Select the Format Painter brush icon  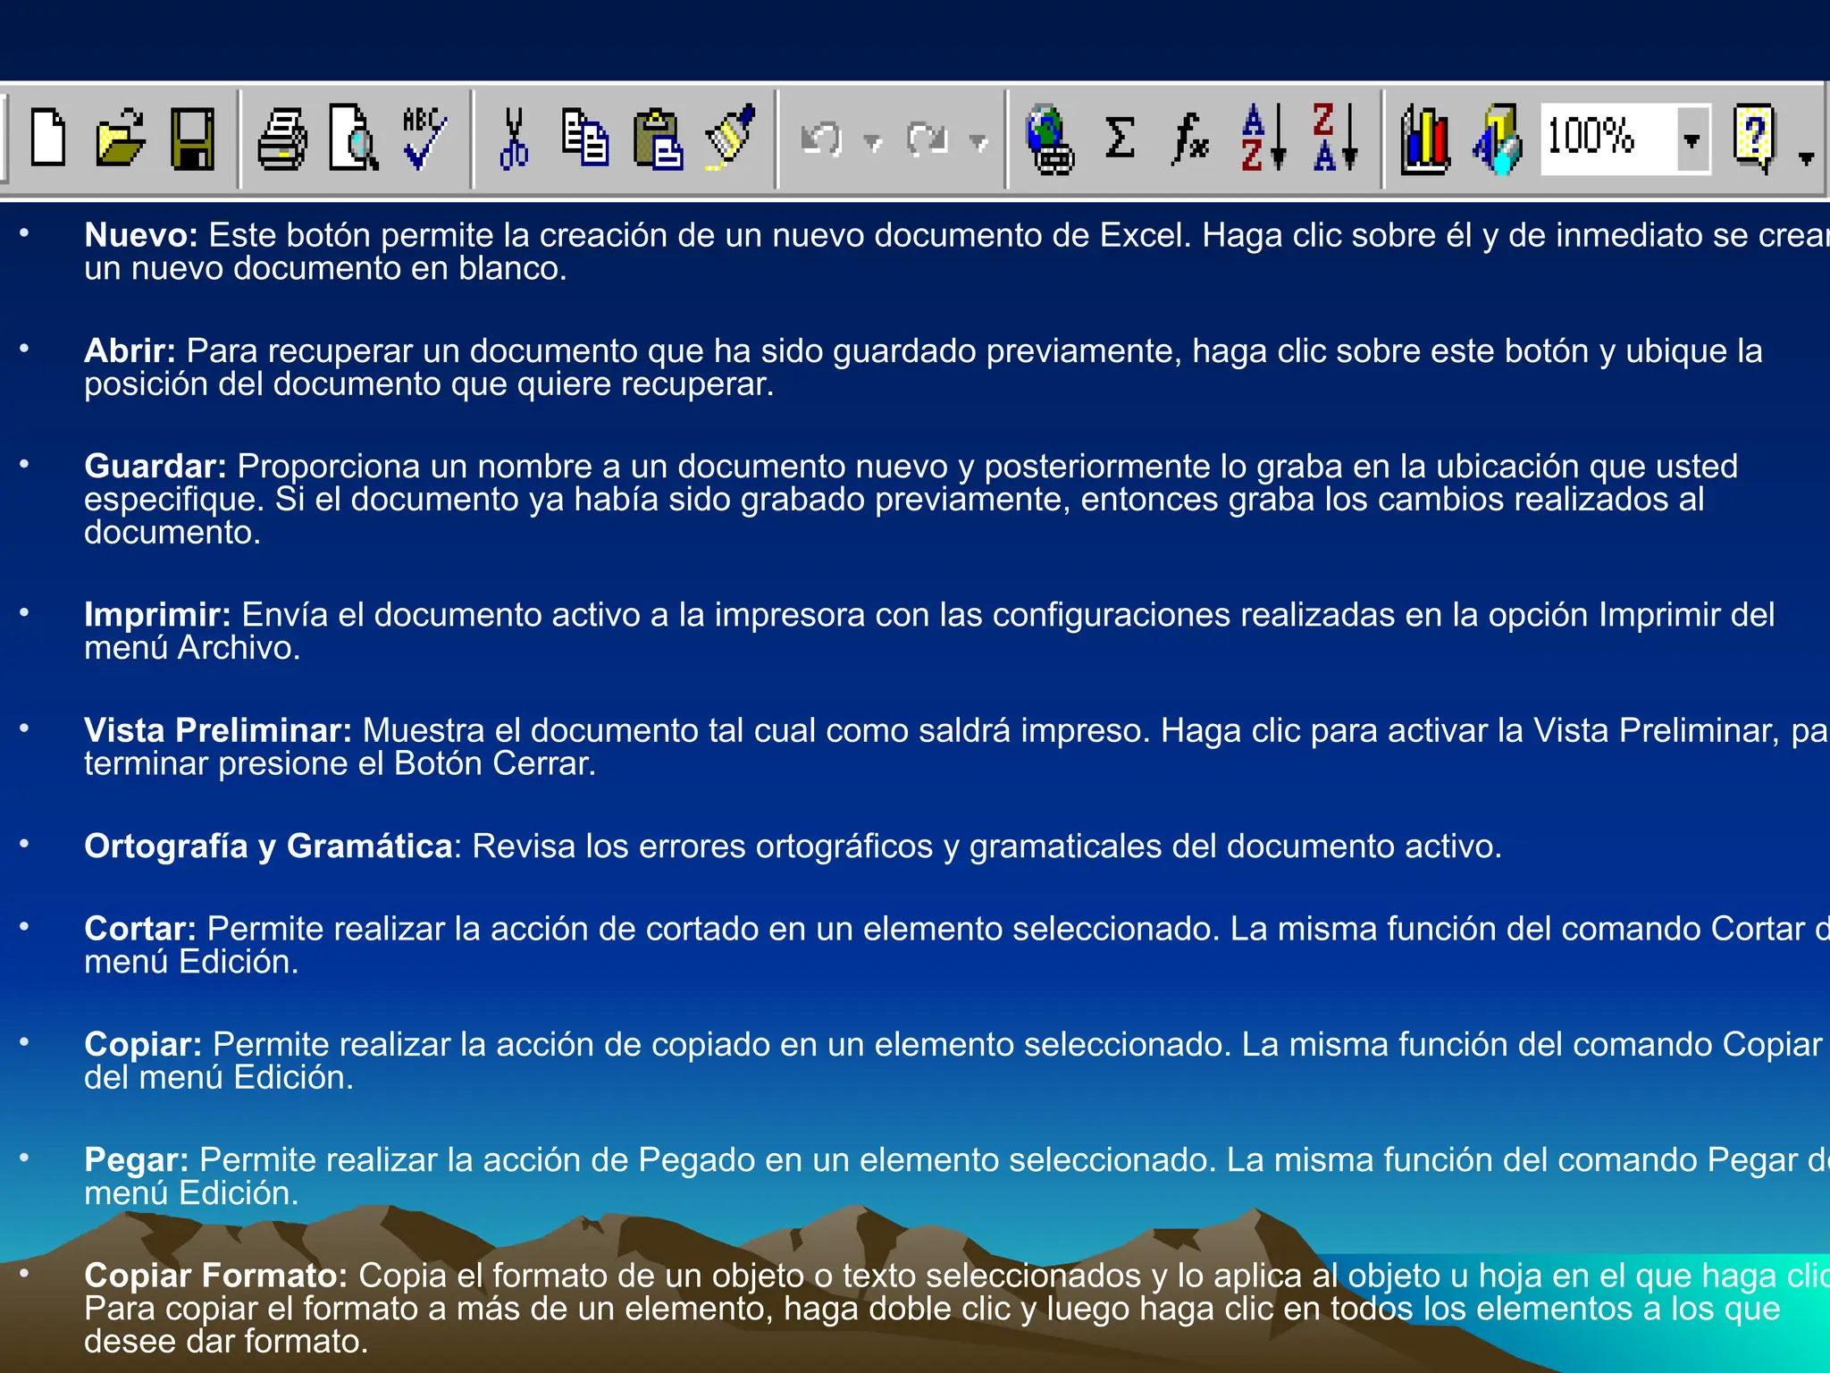tap(730, 138)
